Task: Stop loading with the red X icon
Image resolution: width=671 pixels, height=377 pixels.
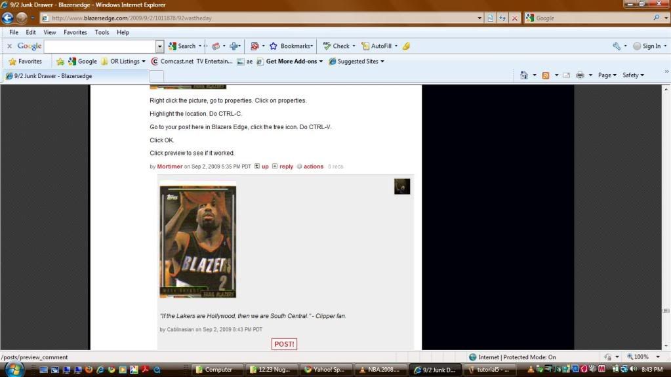Action: (x=515, y=18)
